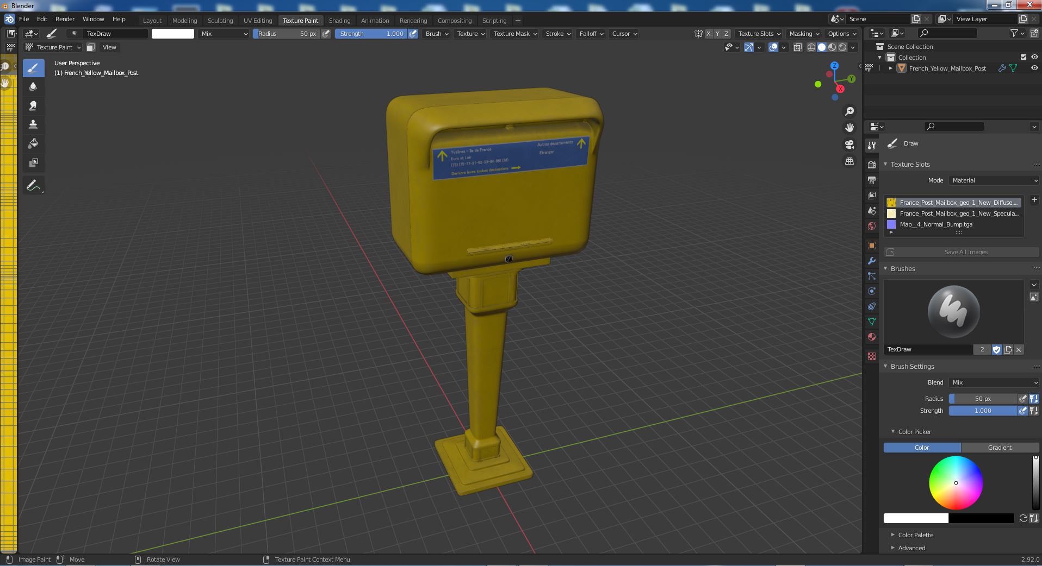The width and height of the screenshot is (1042, 566).
Task: Open the Texture Paint mode dropdown
Action: [53, 47]
